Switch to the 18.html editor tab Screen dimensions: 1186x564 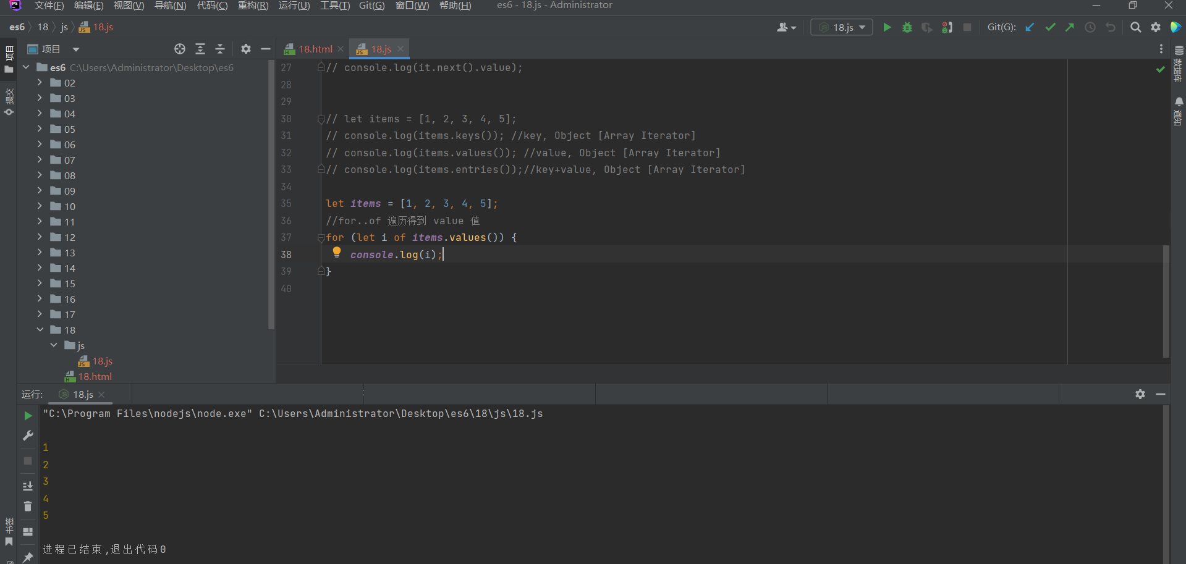coord(315,49)
